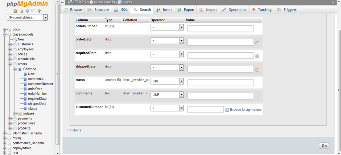Image resolution: width=341 pixels, height=155 pixels.
Task: Click the Home icon under phpMyAdmin logo
Action: click(15, 11)
